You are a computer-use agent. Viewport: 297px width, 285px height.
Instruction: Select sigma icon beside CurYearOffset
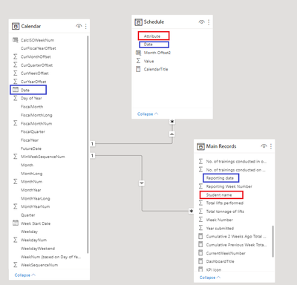tap(16, 82)
